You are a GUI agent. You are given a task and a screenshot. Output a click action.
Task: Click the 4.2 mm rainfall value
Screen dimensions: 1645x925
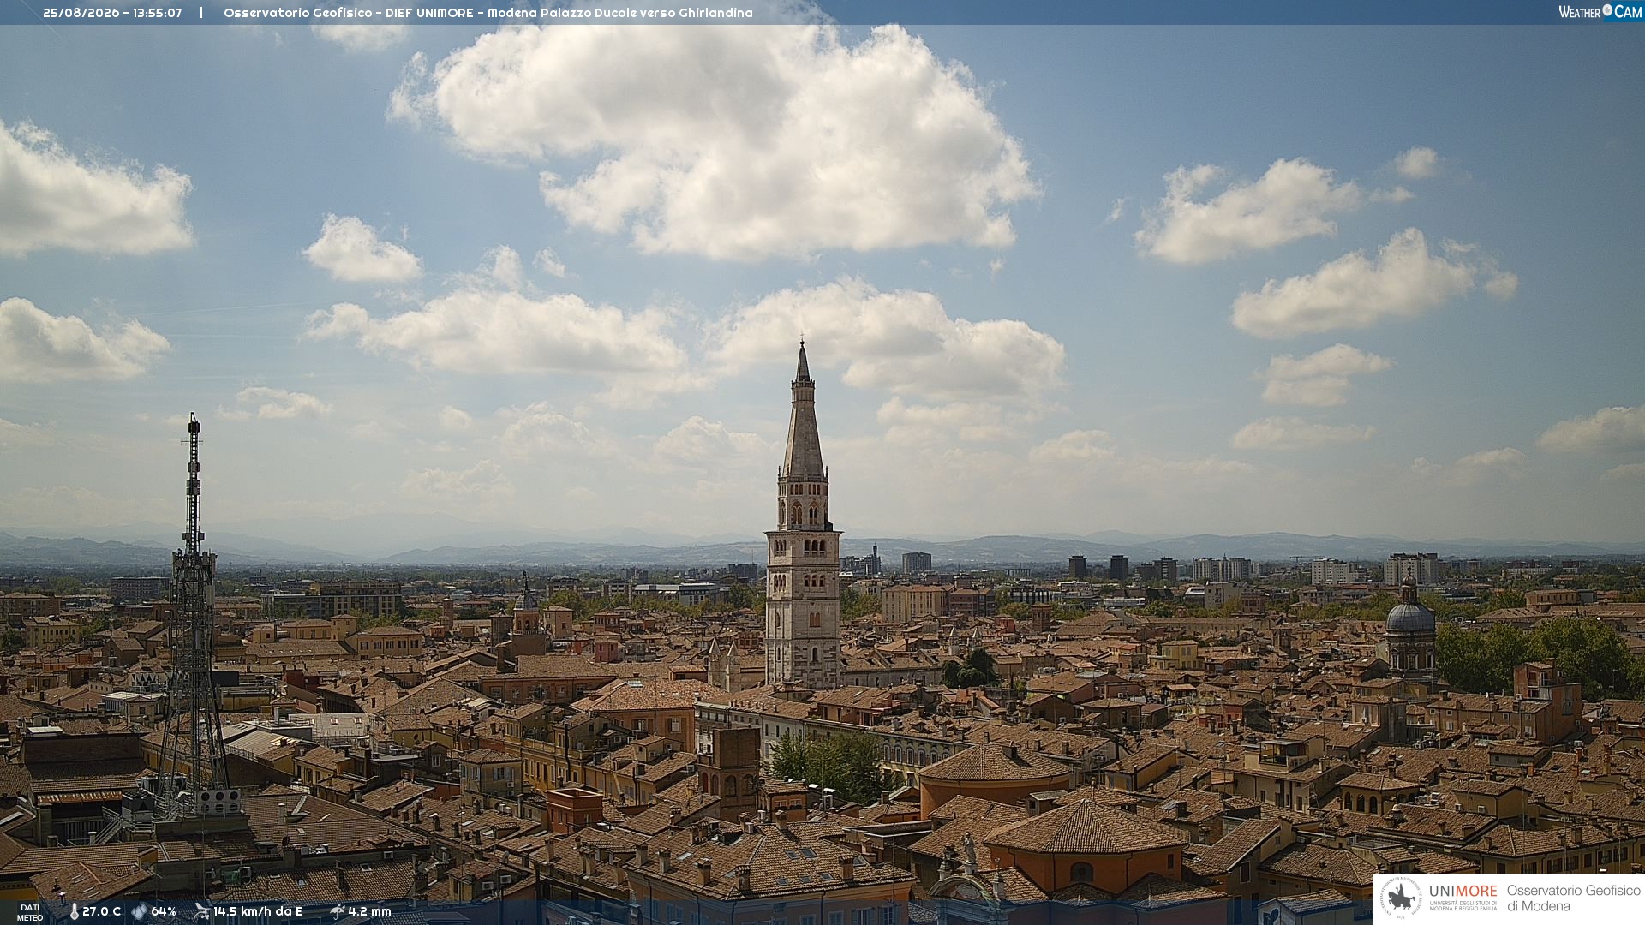[x=369, y=911]
